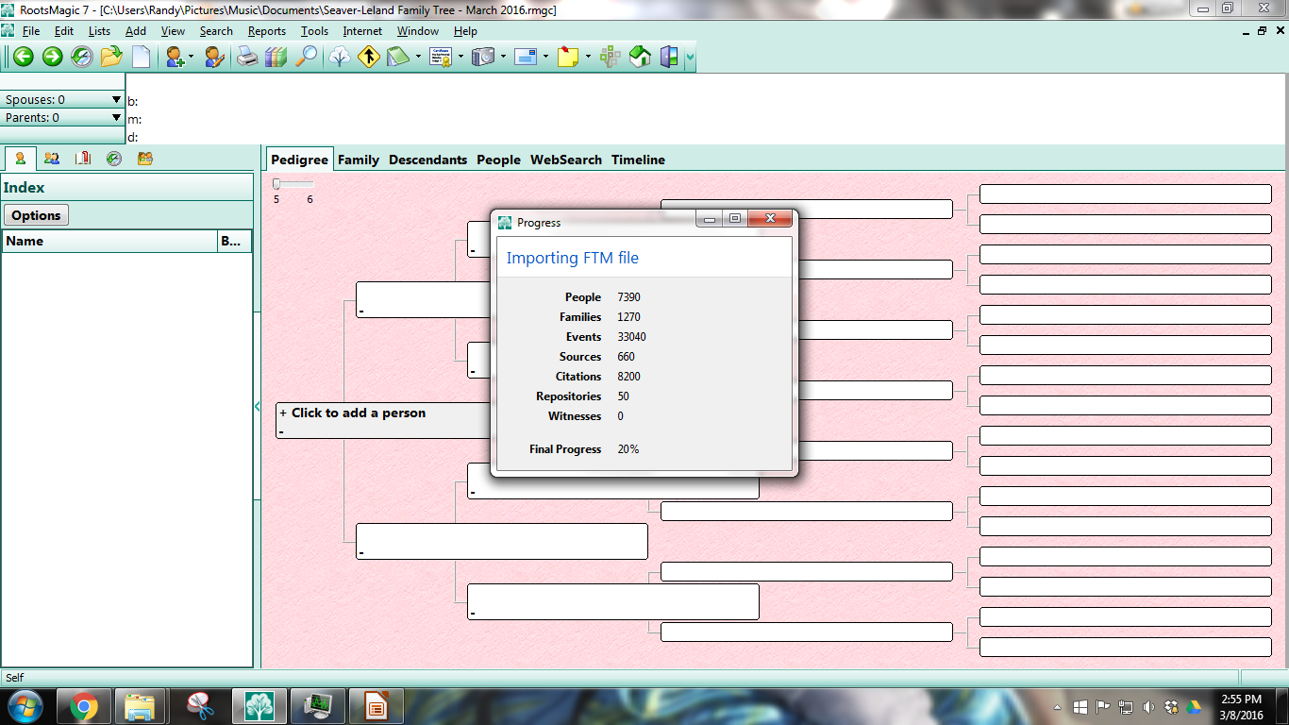The height and width of the screenshot is (725, 1289).
Task: Click the Options button in Index panel
Action: [36, 215]
